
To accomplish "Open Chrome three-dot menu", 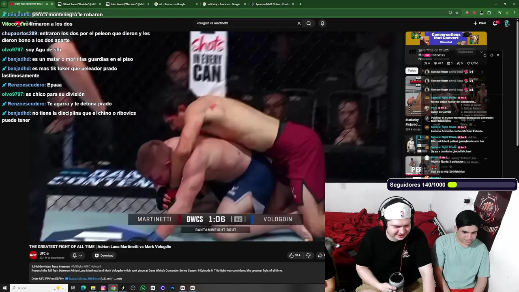I will pyautogui.click(x=514, y=13).
